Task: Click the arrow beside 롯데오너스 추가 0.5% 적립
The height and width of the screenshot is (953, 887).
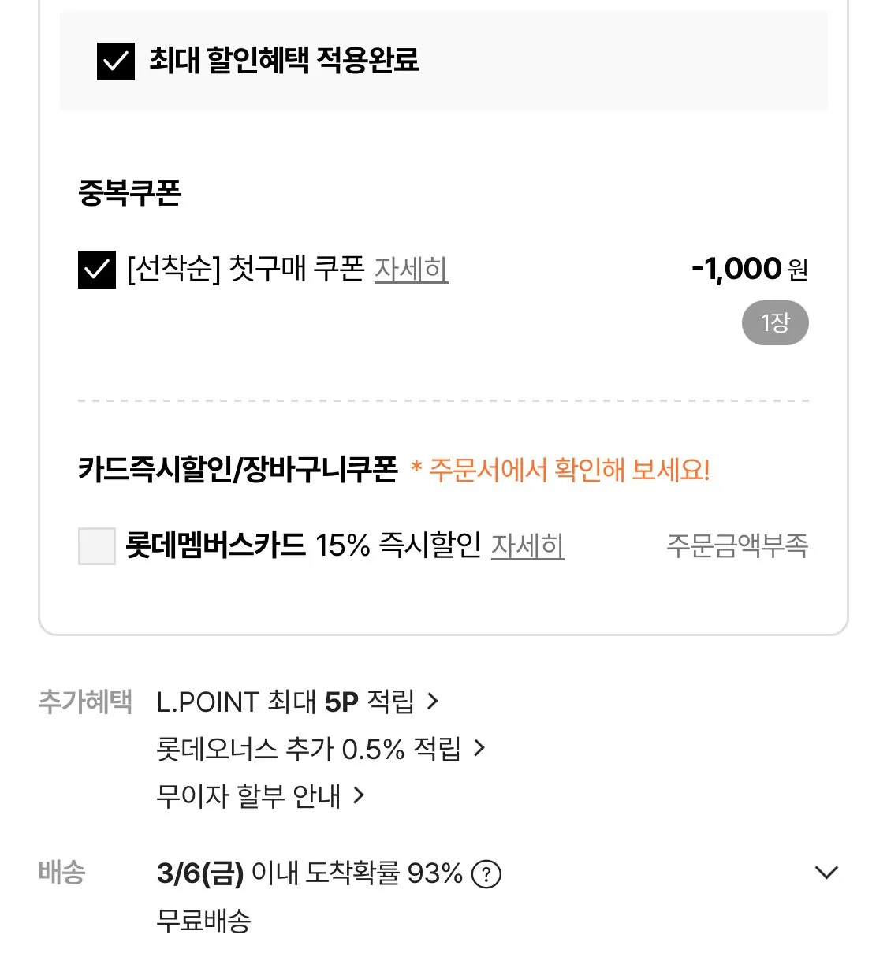Action: [479, 748]
